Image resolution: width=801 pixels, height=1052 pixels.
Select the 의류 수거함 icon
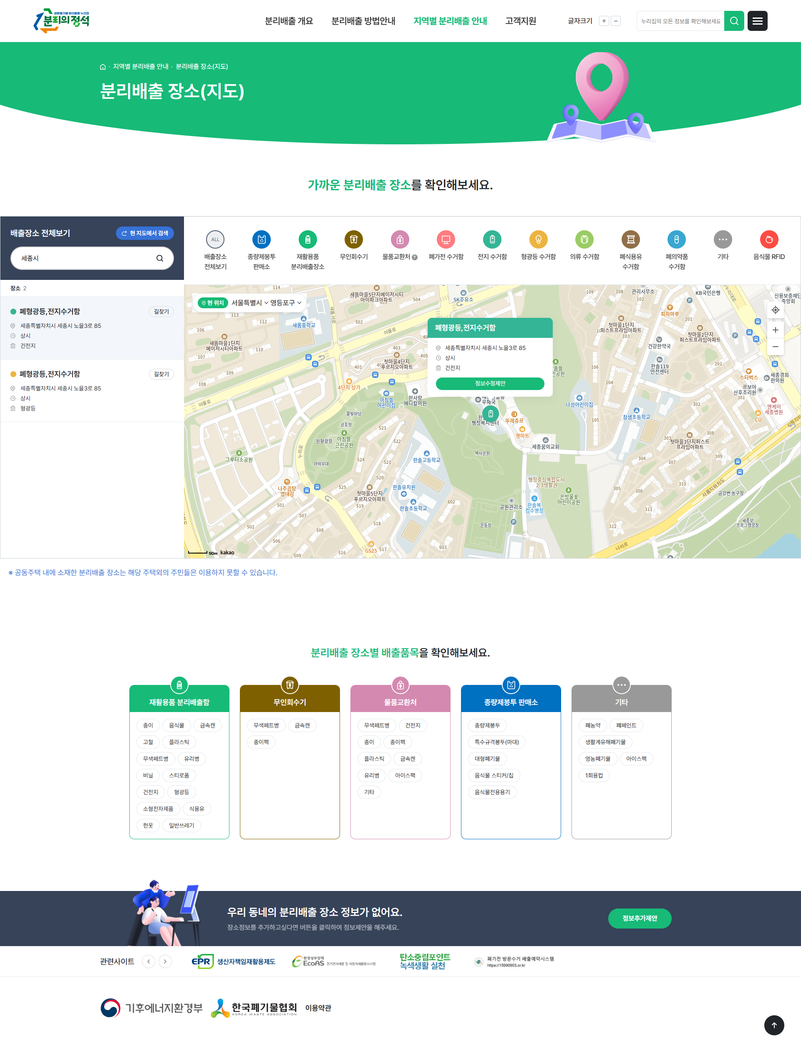click(x=584, y=239)
